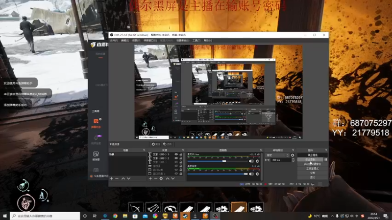Image resolution: width=392 pixels, height=220 pixels.
Task: Open the 编辑(E) menu in OBS
Action: point(125,41)
